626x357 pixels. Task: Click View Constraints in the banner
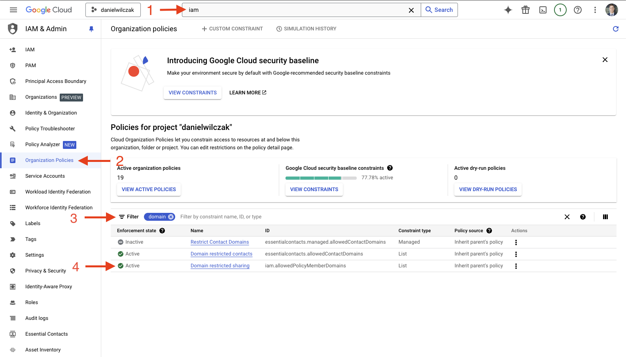point(193,93)
